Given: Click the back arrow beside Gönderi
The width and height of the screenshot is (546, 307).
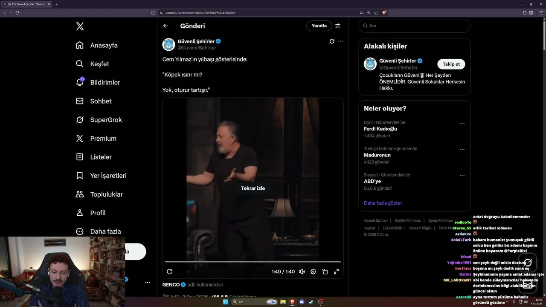Looking at the screenshot, I should (166, 26).
